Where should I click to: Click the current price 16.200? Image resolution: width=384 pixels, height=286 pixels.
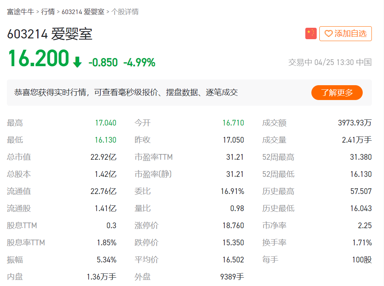(x=38, y=59)
